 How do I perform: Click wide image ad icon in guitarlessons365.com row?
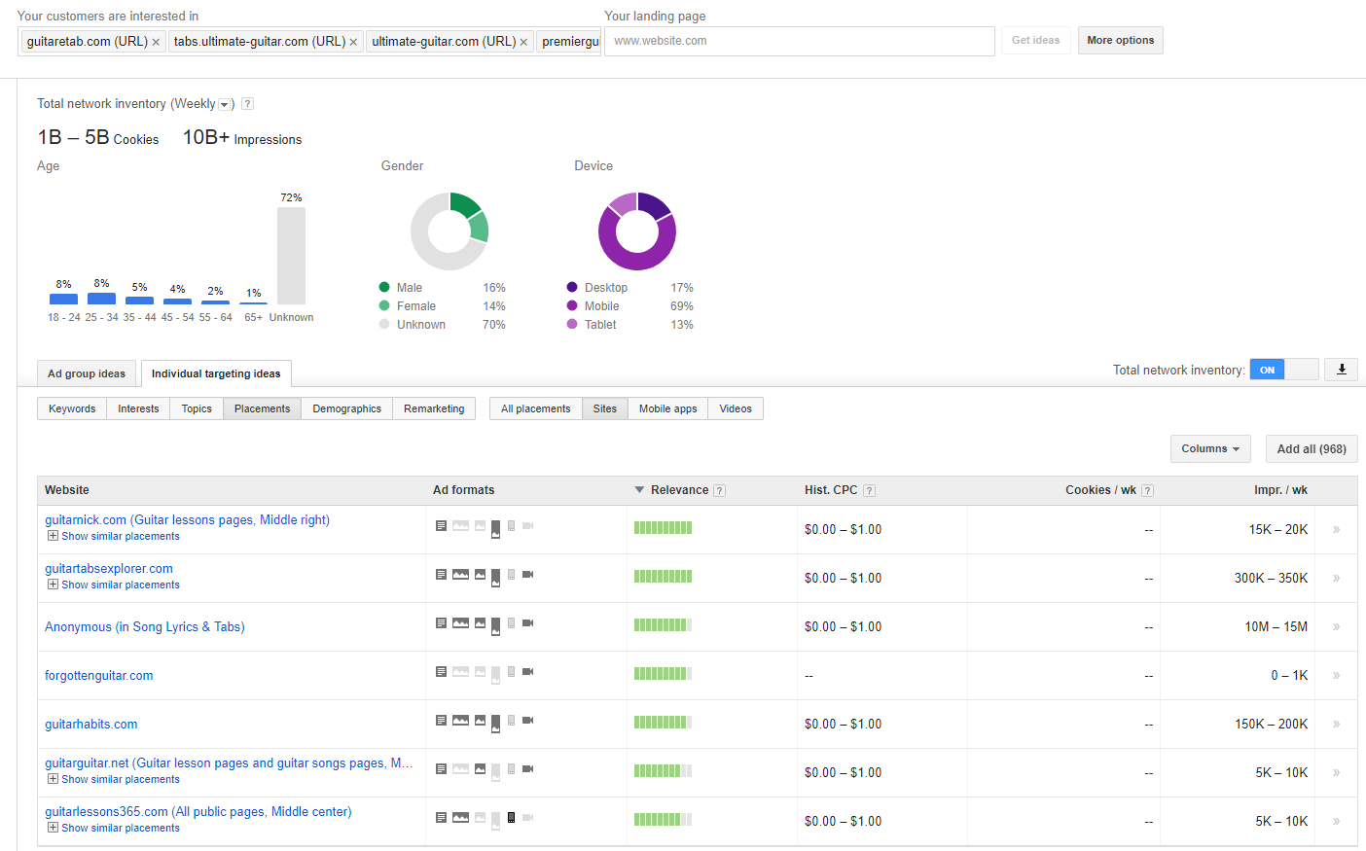tap(460, 817)
